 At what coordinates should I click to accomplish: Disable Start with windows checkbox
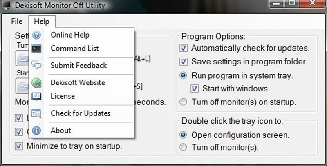tap(195, 89)
